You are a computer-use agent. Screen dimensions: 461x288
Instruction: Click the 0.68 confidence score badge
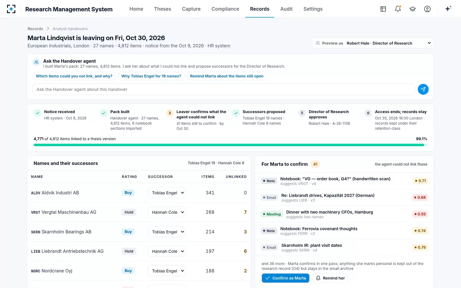pos(420,197)
